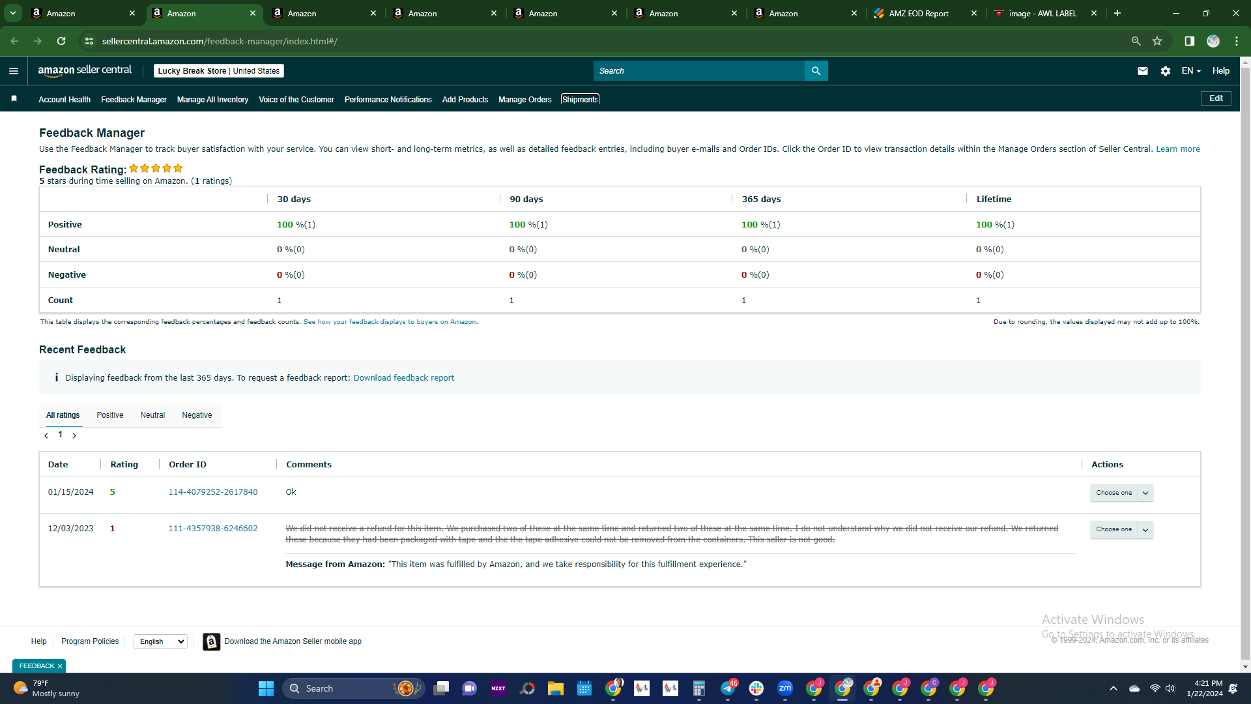This screenshot has width=1251, height=704.
Task: Open Voice of the Customer
Action: 296,100
